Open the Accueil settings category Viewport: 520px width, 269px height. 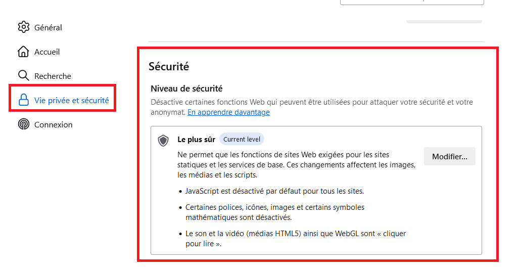click(47, 52)
